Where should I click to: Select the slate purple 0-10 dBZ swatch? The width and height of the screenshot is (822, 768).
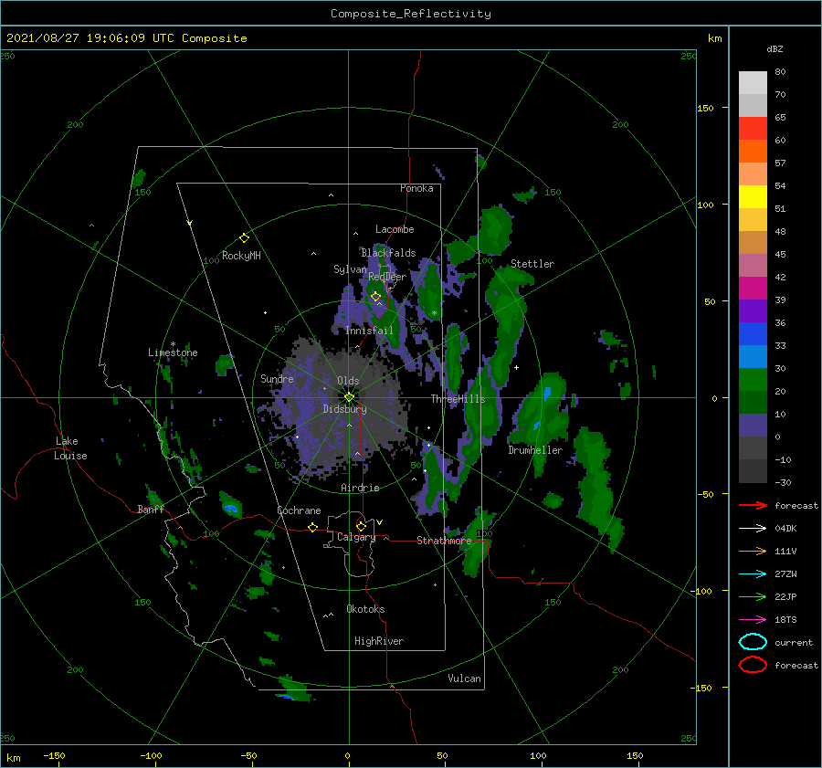[x=753, y=426]
